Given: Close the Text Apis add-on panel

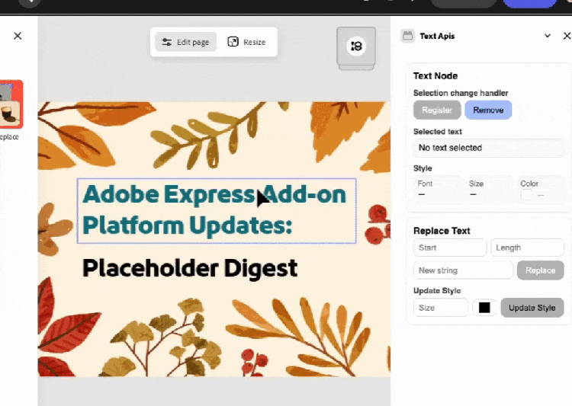Looking at the screenshot, I should pos(566,36).
